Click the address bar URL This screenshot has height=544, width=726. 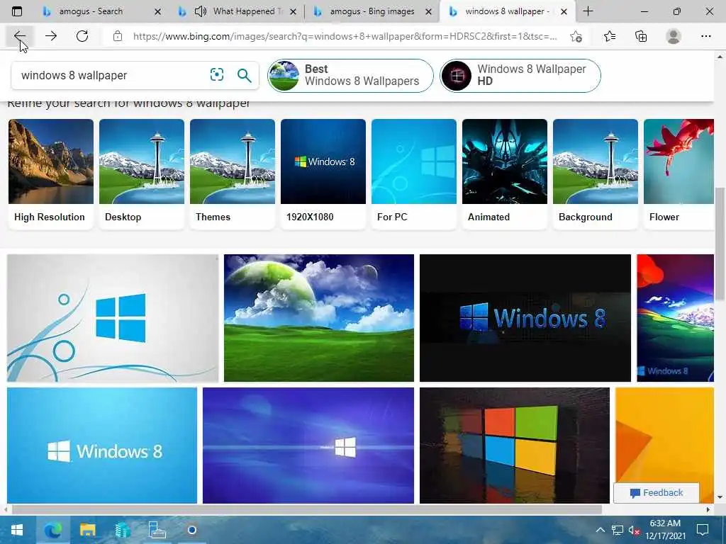pos(345,36)
